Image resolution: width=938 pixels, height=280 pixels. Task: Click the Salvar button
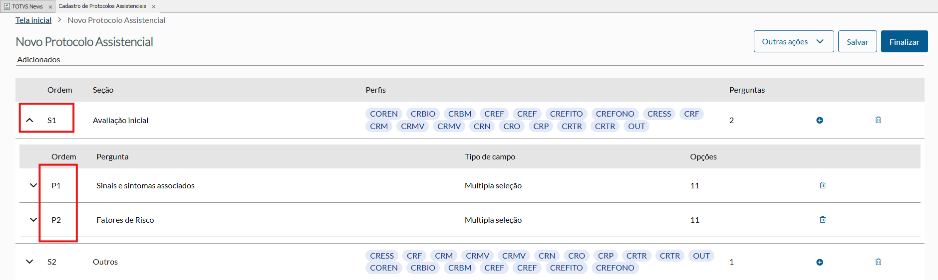(x=857, y=42)
